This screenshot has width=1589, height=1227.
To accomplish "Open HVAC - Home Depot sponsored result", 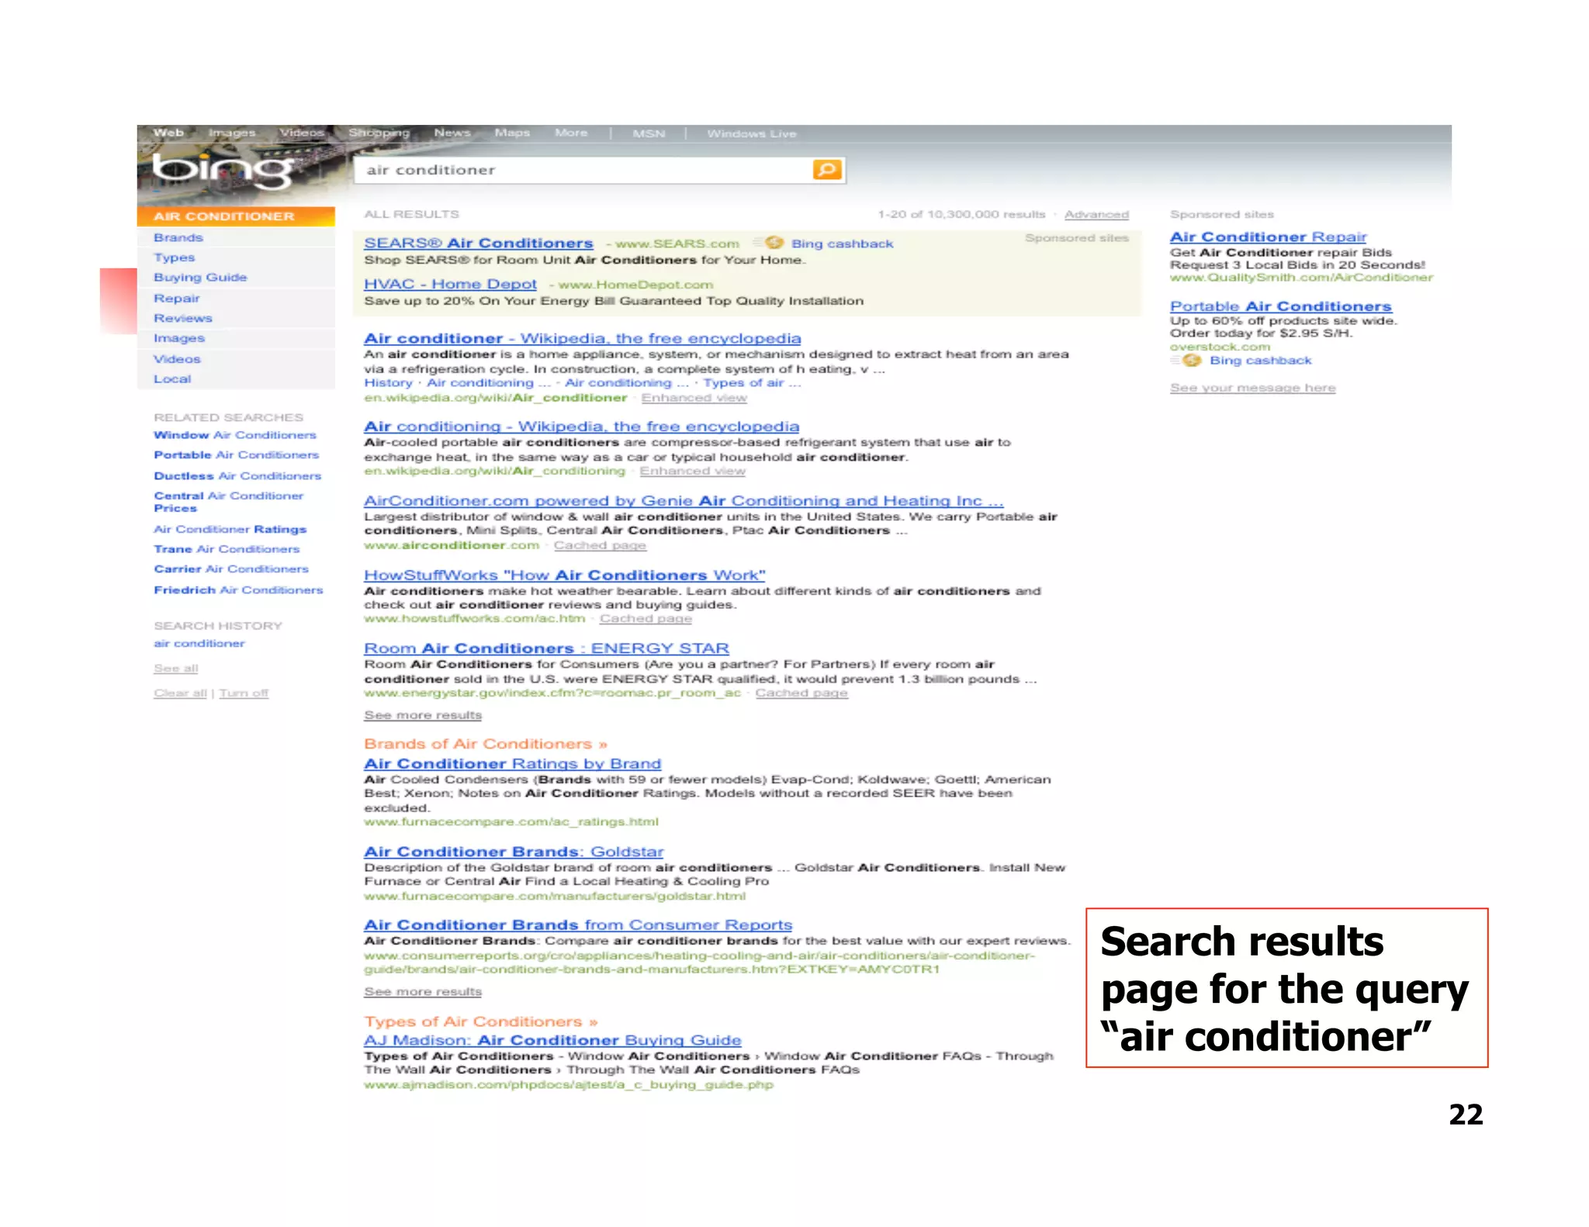I will pyautogui.click(x=450, y=285).
